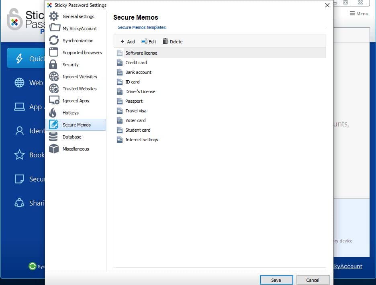
Task: Click the General settings gear icon
Action: pyautogui.click(x=54, y=16)
